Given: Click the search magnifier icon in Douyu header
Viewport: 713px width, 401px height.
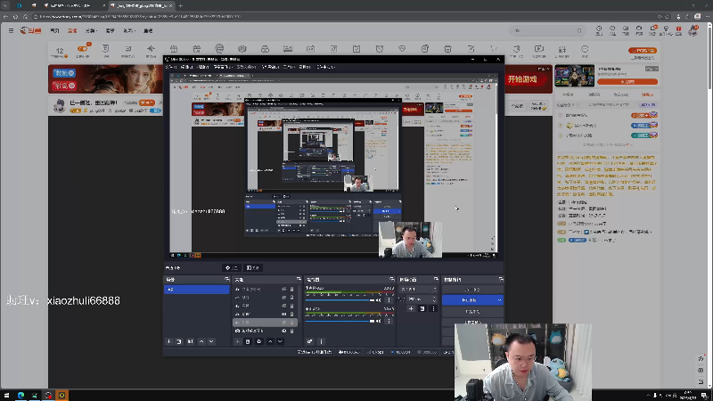Looking at the screenshot, I should coord(578,31).
